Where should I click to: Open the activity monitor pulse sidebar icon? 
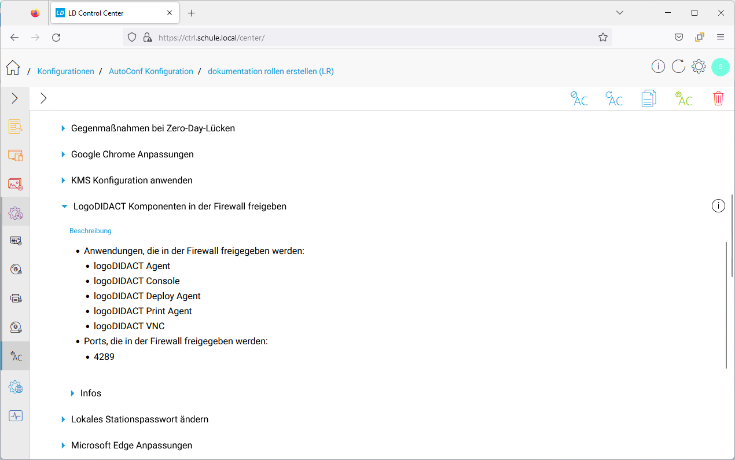pos(16,415)
